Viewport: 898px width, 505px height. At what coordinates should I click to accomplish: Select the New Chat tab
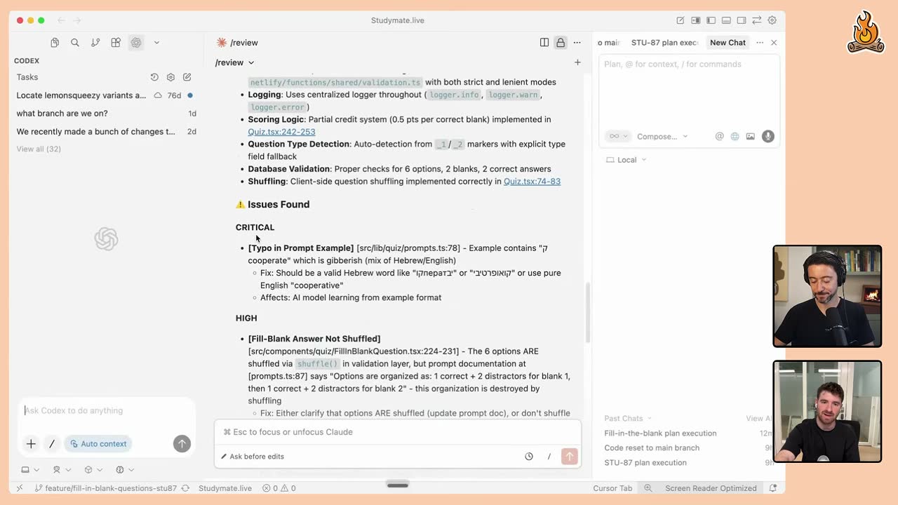728,43
